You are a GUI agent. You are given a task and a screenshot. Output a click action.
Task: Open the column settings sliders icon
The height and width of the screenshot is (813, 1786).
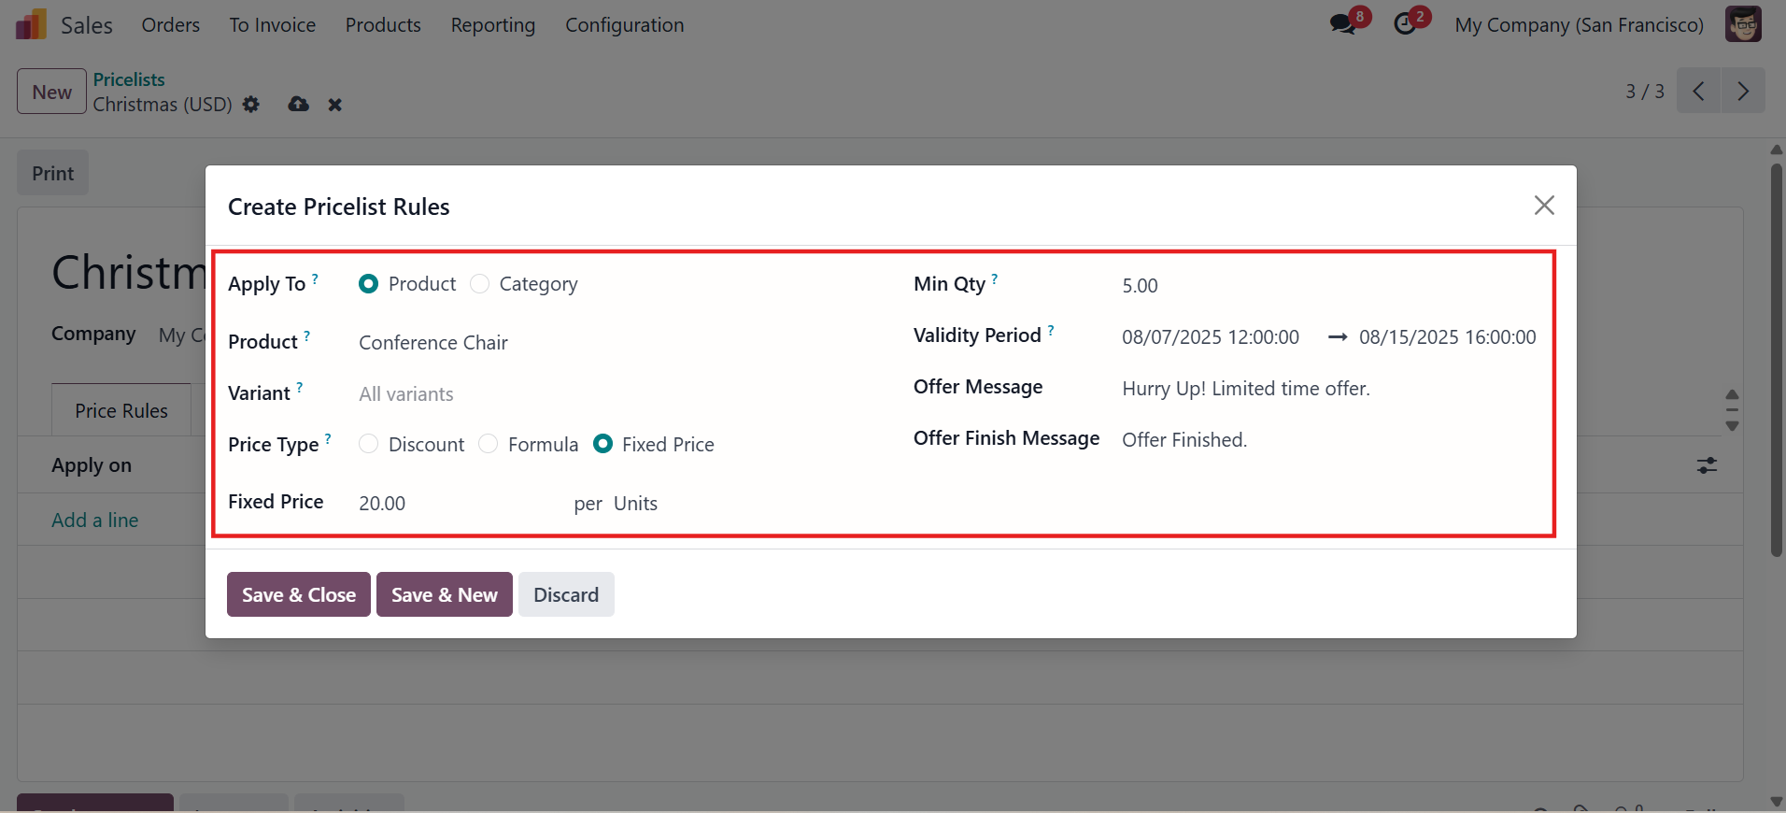[1707, 464]
